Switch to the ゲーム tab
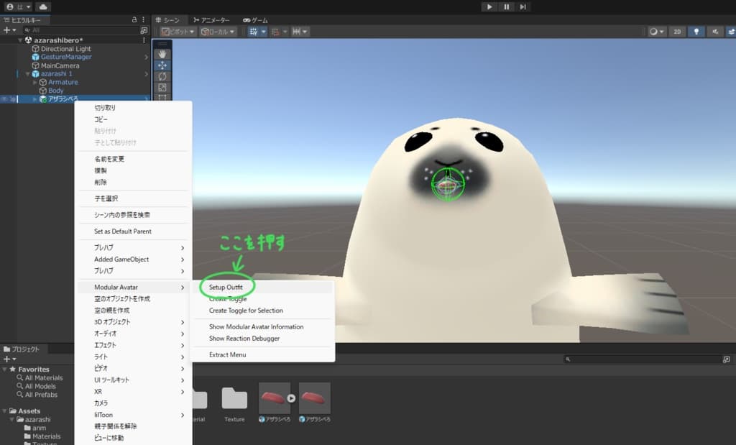 pos(255,20)
